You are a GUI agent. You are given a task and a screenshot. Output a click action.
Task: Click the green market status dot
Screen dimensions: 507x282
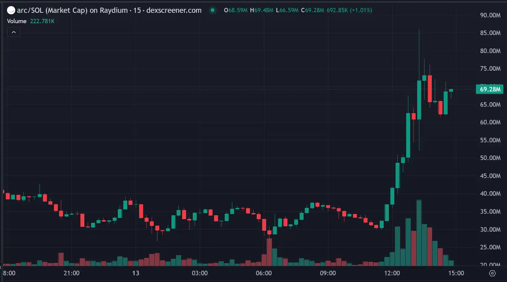(213, 10)
